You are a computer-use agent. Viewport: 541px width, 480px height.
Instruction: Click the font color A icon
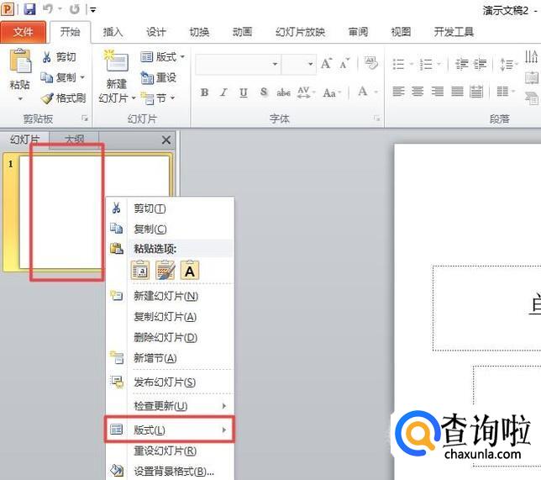coord(362,92)
